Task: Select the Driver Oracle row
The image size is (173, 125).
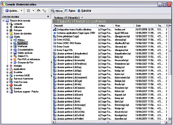Action: [110, 47]
